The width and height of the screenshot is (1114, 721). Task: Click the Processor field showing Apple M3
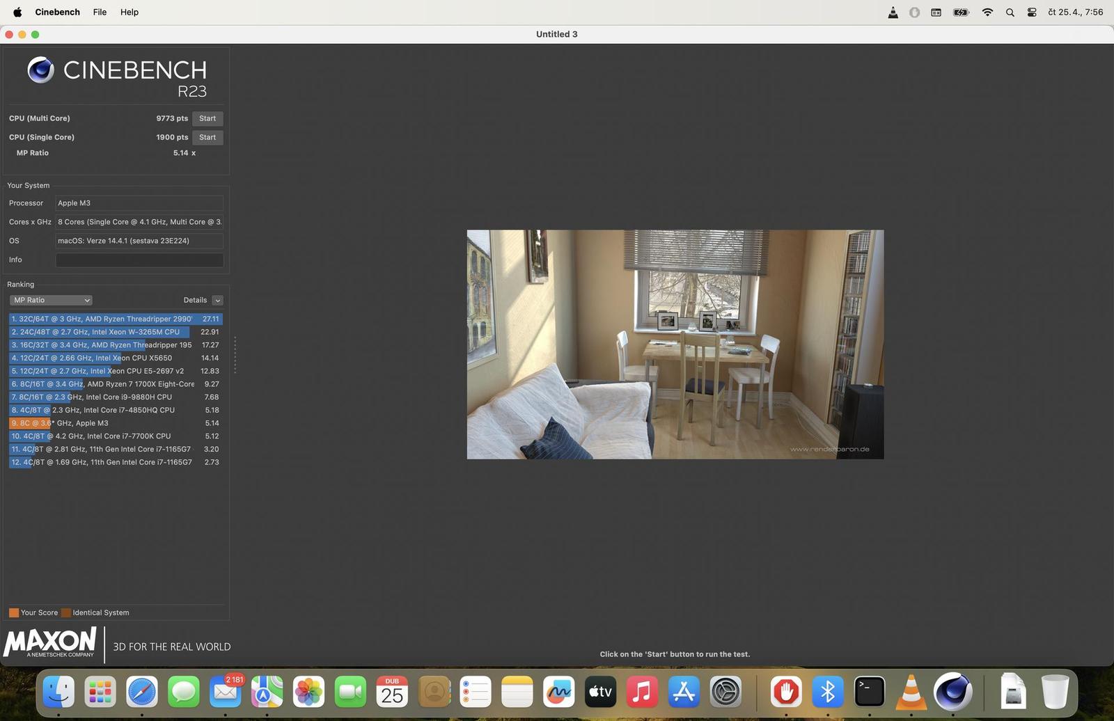coord(139,203)
